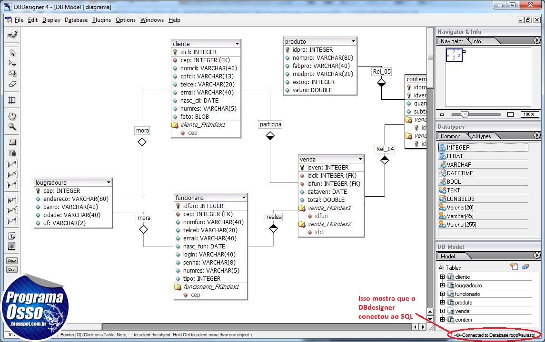Switch to the Navigator tab
This screenshot has height=342, width=545.
(x=452, y=41)
